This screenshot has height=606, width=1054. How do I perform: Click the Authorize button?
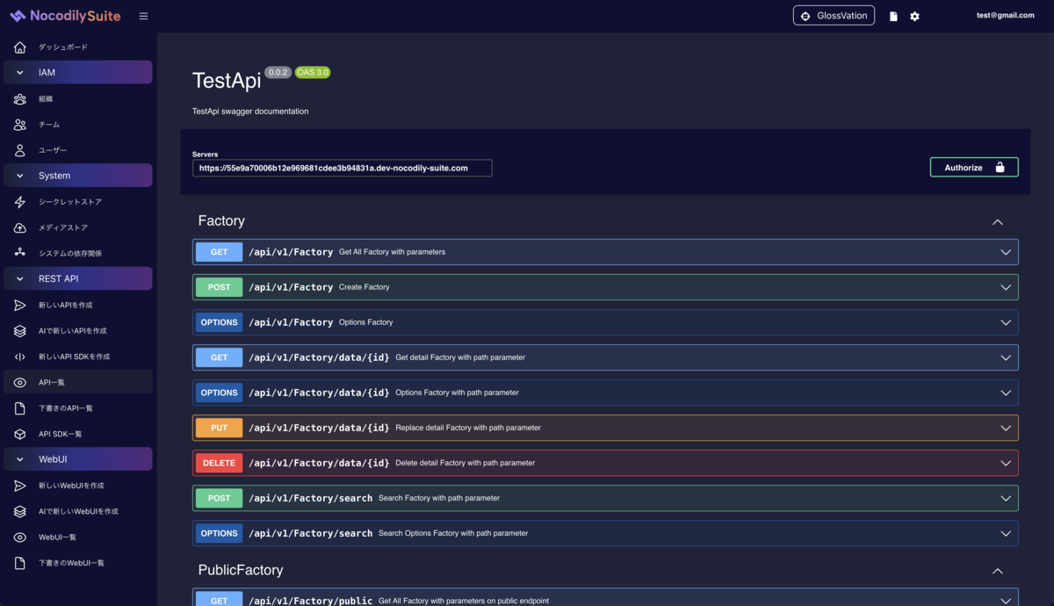974,167
